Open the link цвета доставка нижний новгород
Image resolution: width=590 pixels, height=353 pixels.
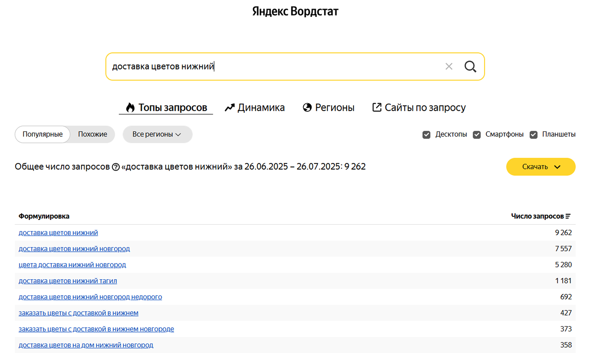click(72, 265)
